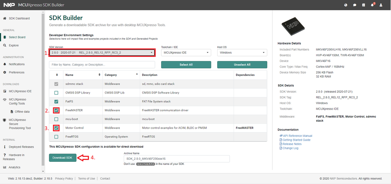Image resolution: width=391 pixels, height=184 pixels.
Task: Click the component filter input field
Action: pyautogui.click(x=102, y=65)
